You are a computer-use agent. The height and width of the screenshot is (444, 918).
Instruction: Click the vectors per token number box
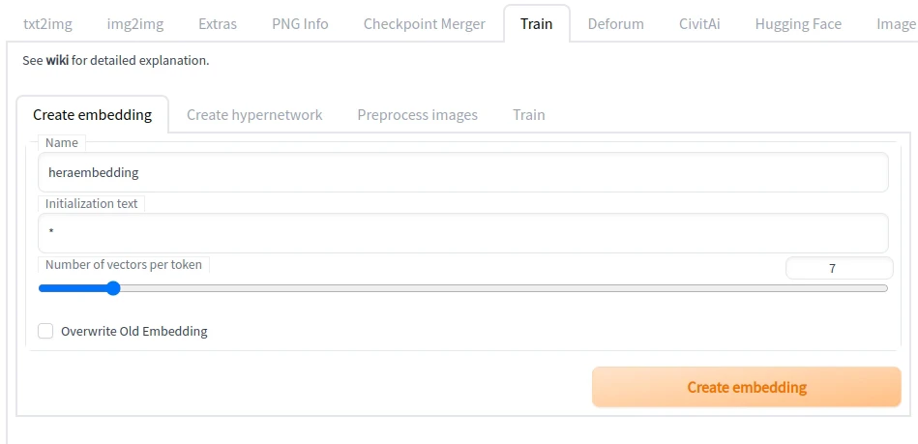click(x=839, y=269)
